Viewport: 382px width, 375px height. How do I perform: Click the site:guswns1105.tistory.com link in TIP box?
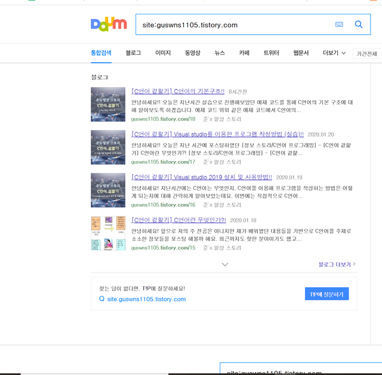[x=146, y=299]
